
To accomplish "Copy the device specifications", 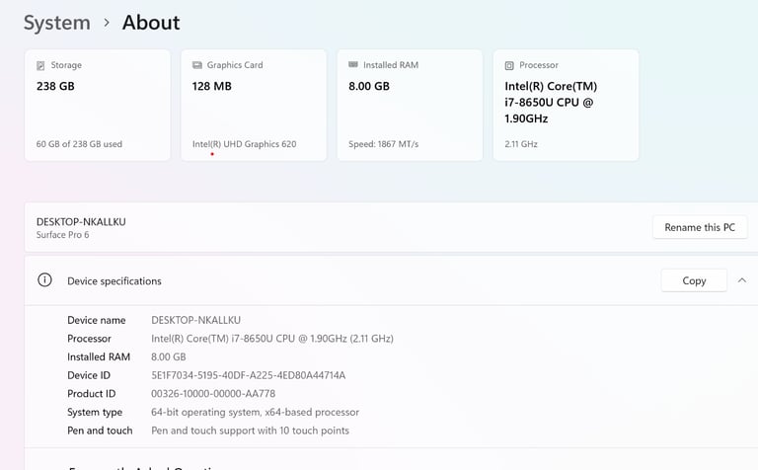I will [x=694, y=280].
